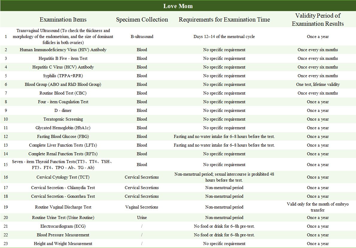Click the Requirements for Examination Time header

224,20
